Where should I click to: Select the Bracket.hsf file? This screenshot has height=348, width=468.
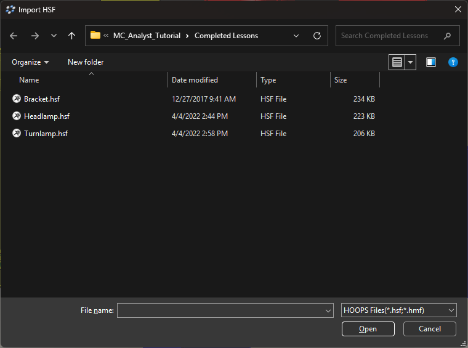point(42,99)
